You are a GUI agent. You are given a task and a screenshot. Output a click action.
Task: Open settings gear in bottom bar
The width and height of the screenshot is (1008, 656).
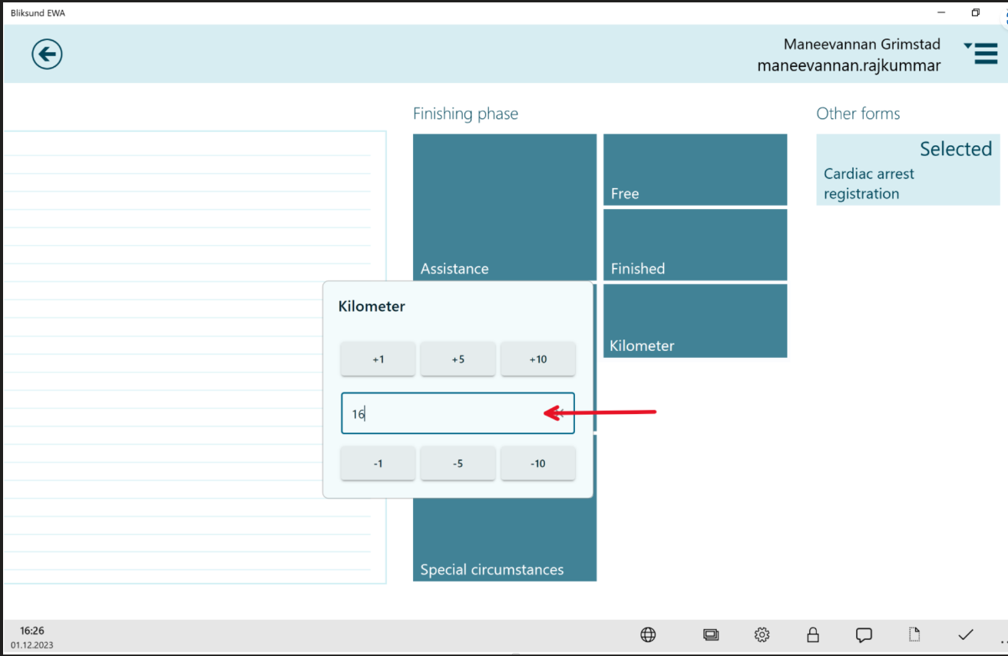tap(762, 634)
